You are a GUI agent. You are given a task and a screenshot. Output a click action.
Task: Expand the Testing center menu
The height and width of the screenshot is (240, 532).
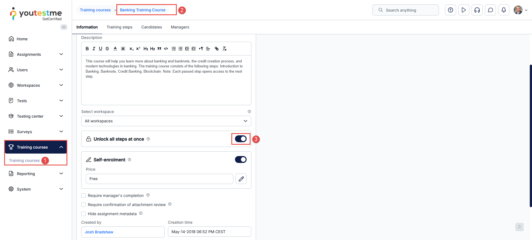point(36,116)
